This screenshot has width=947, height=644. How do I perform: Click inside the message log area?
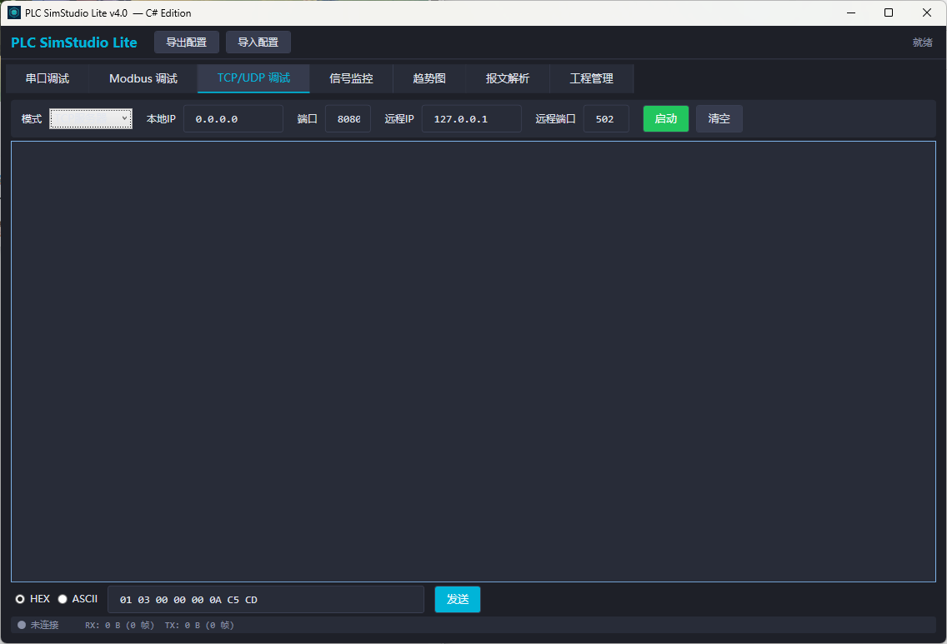(473, 362)
